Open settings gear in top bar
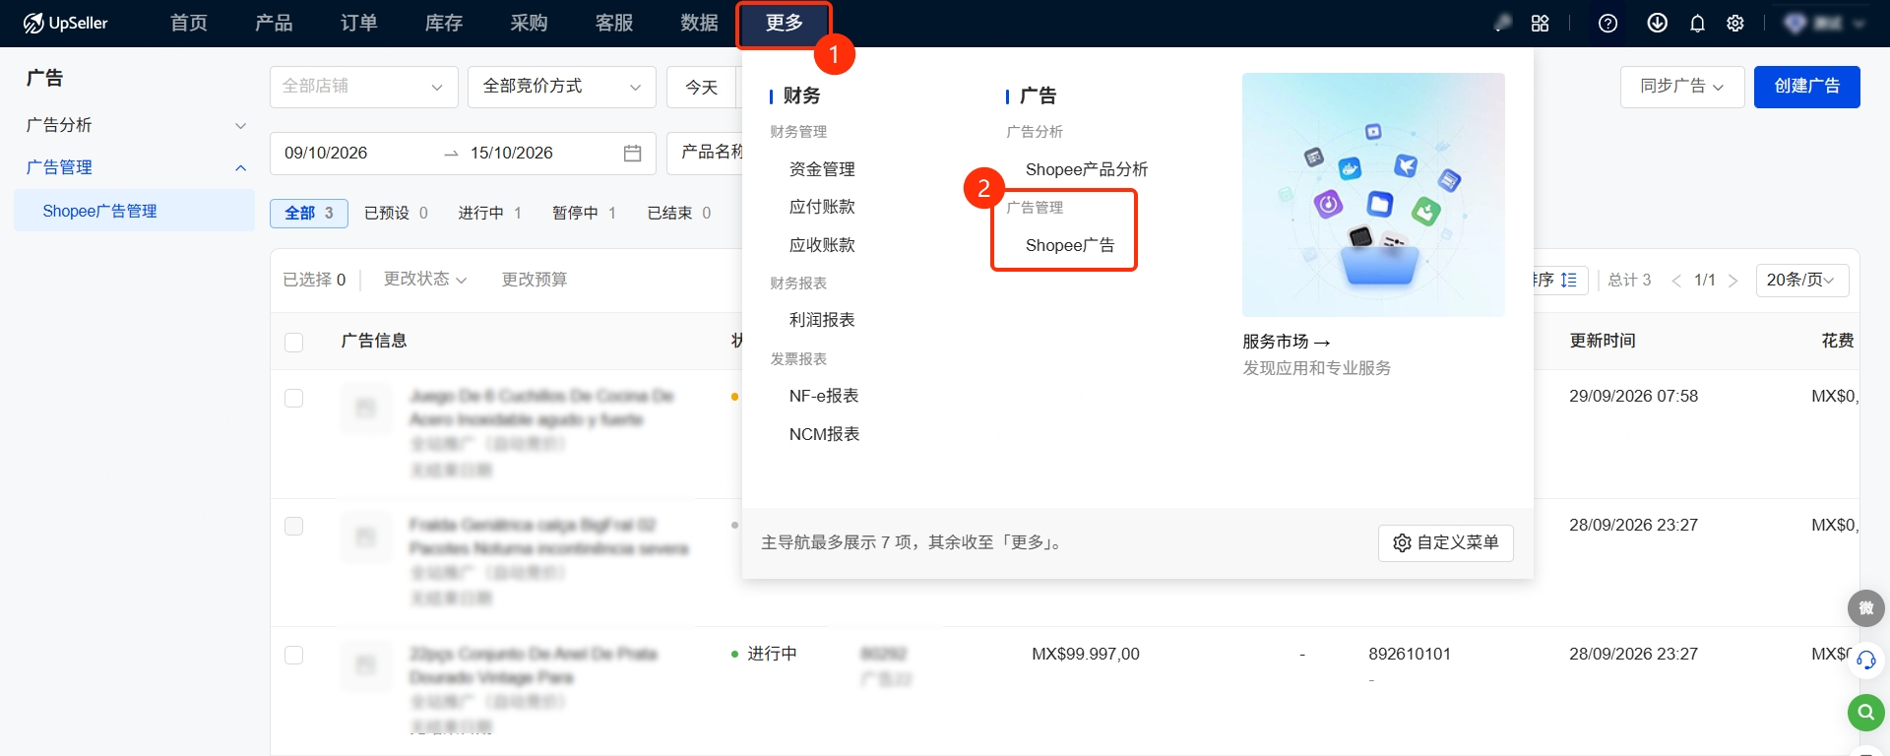 [1735, 23]
